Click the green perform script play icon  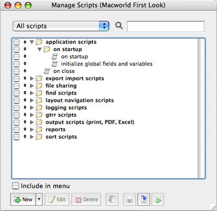point(158,199)
